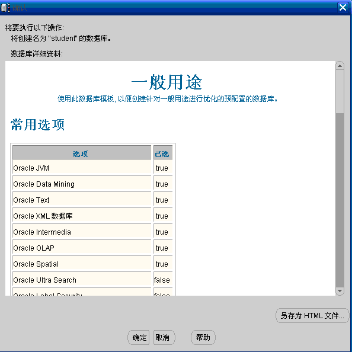Click true value for Oracle Text
The height and width of the screenshot is (352, 352).
tap(162, 200)
